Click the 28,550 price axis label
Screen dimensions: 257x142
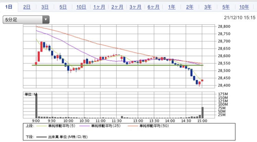(224, 63)
